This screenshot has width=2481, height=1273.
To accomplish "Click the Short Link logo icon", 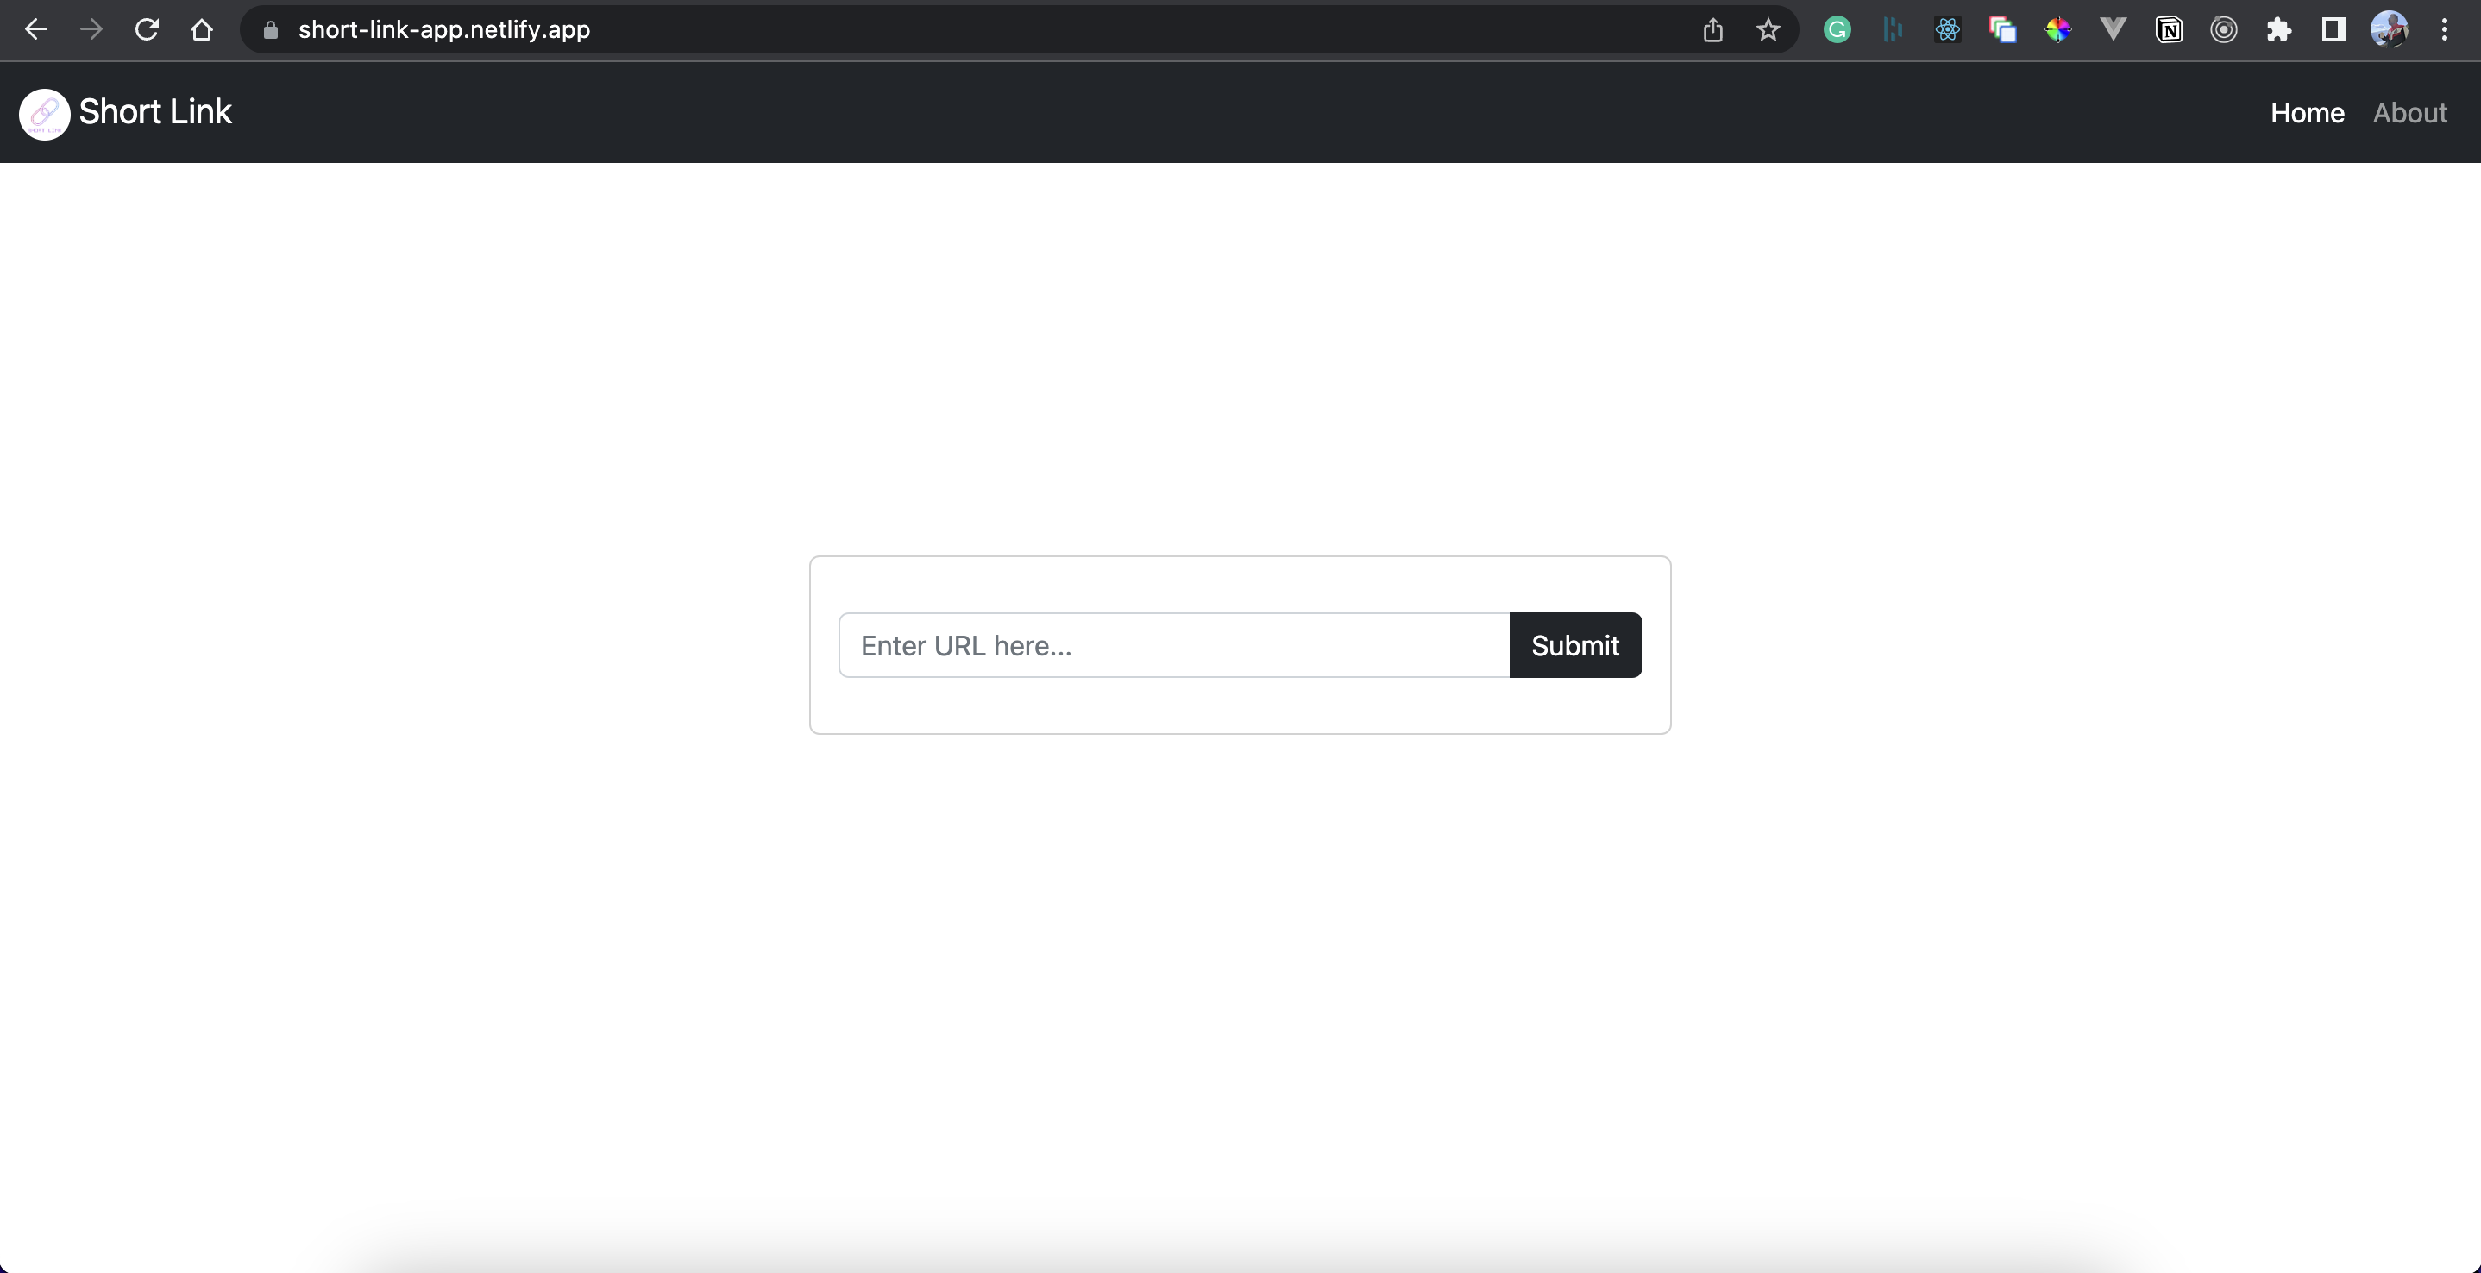I will click(44, 114).
